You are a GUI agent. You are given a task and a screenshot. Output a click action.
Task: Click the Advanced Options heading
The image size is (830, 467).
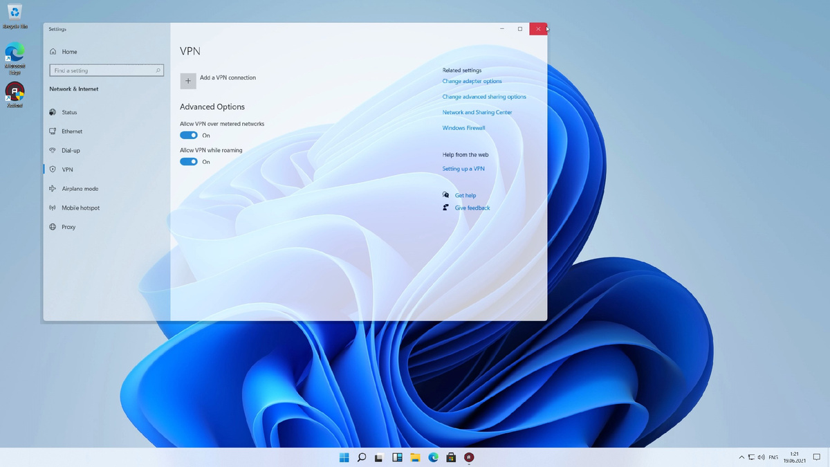point(212,107)
